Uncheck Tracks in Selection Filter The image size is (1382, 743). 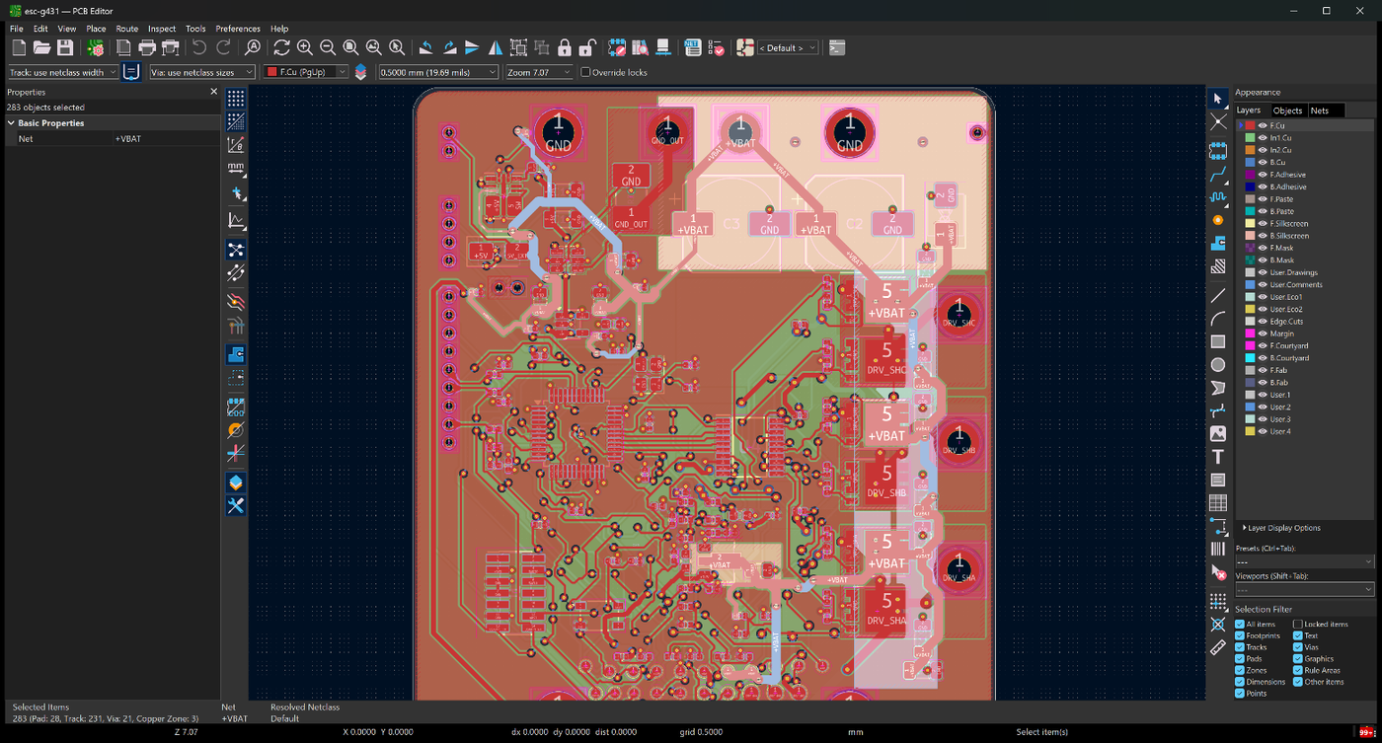1240,647
